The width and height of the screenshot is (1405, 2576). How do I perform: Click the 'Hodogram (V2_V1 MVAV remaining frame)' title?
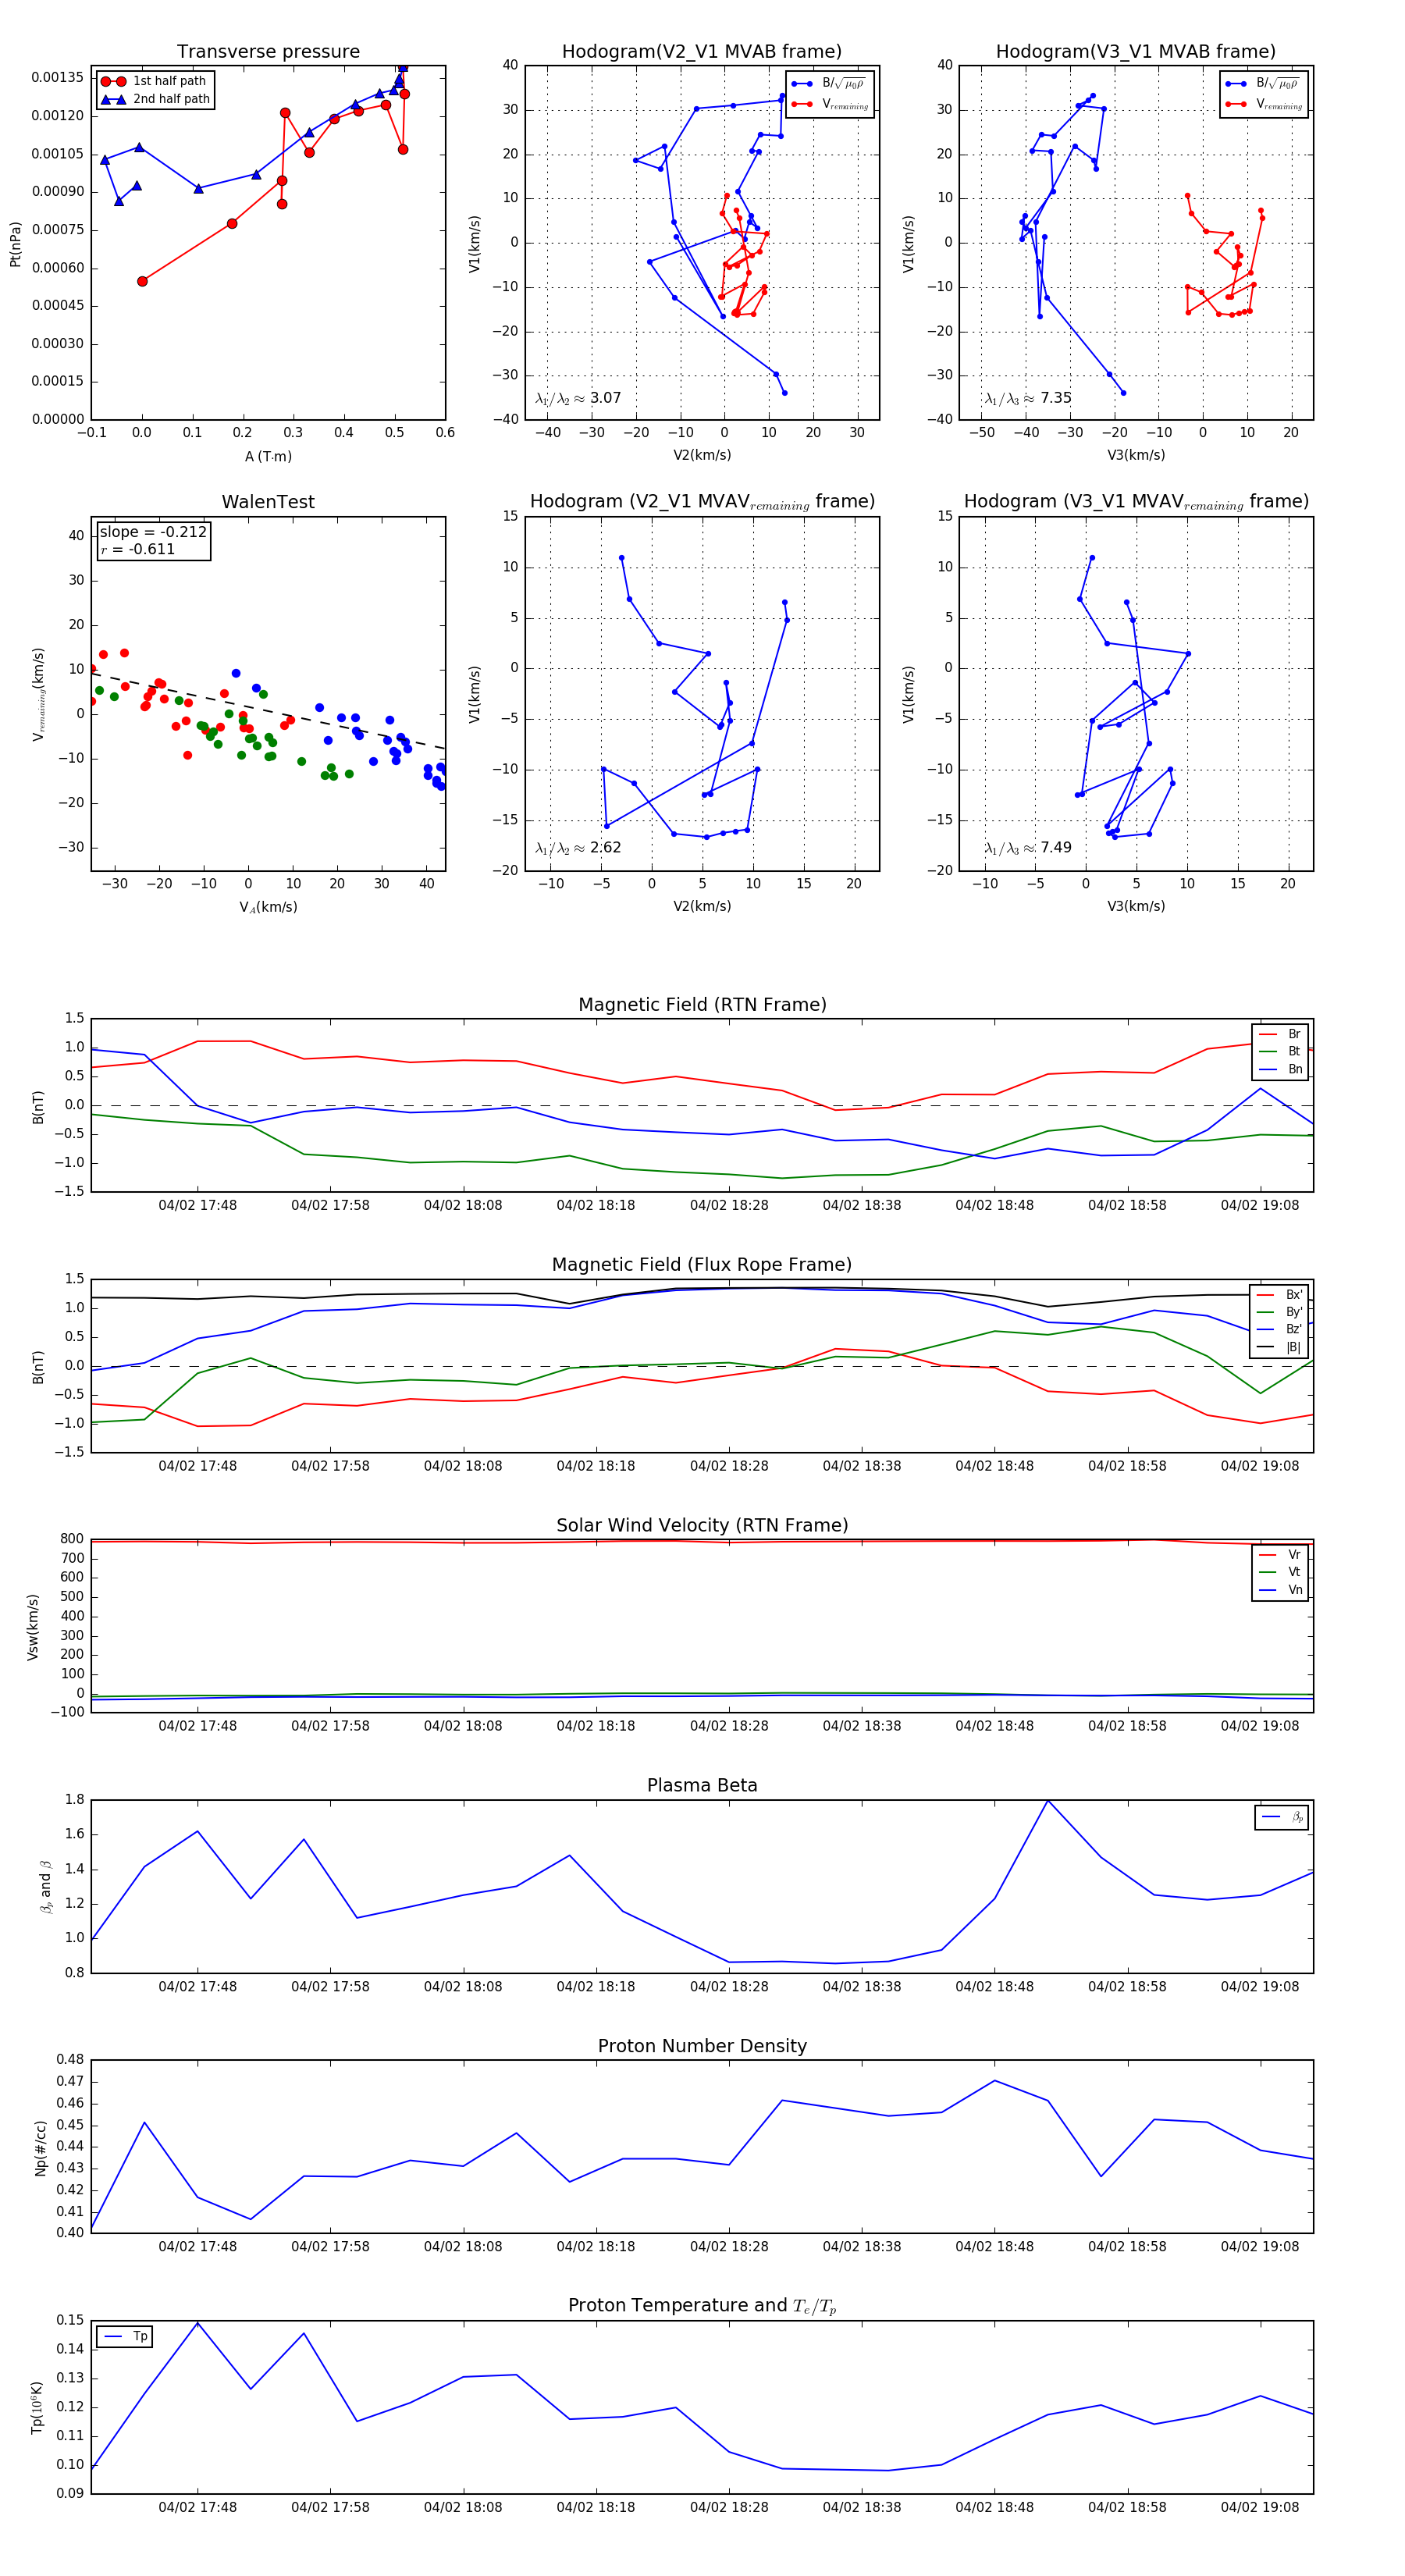702,502
